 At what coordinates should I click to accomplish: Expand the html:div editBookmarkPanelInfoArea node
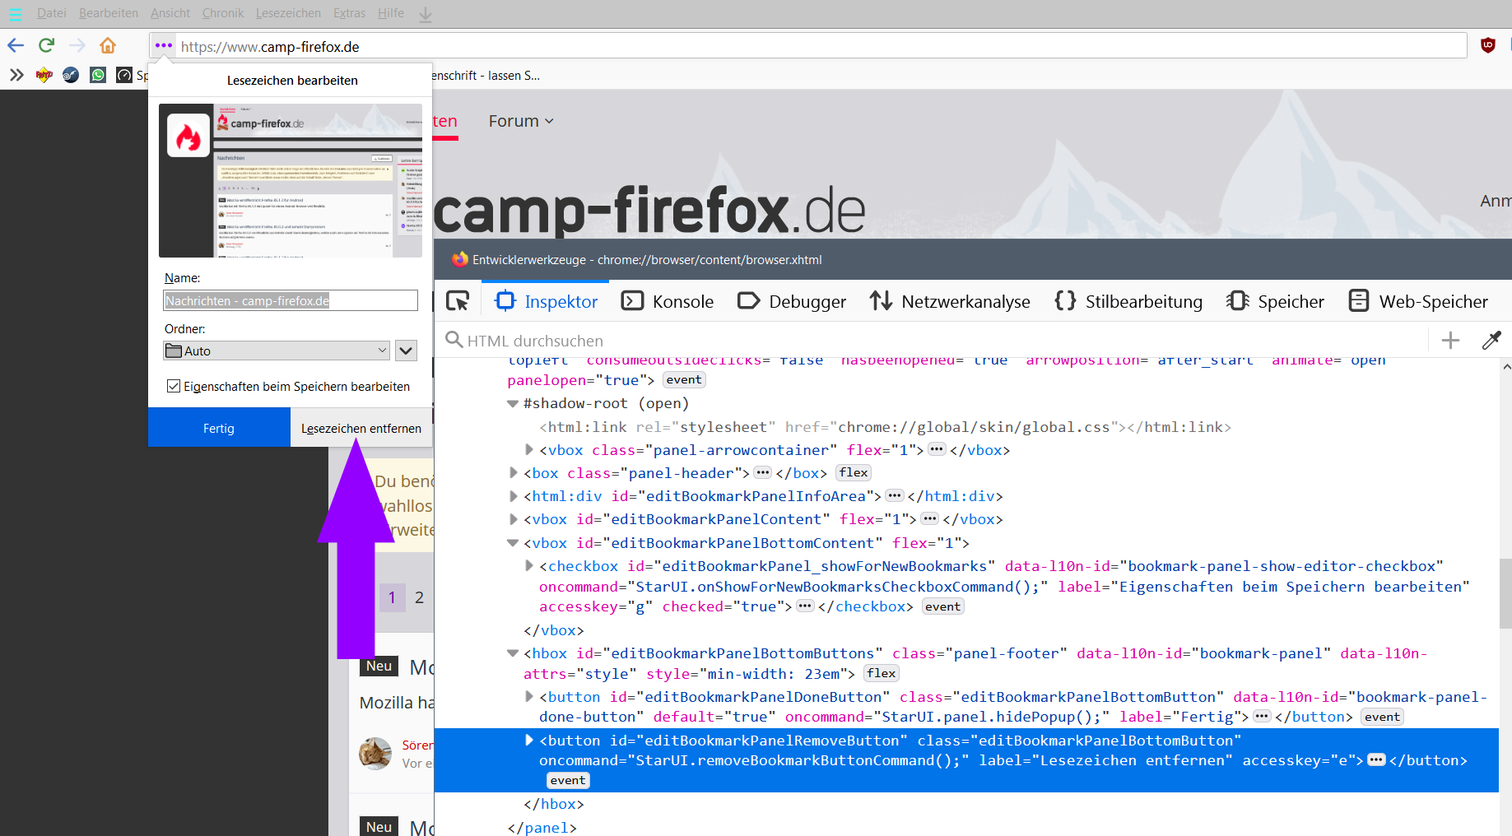513,495
